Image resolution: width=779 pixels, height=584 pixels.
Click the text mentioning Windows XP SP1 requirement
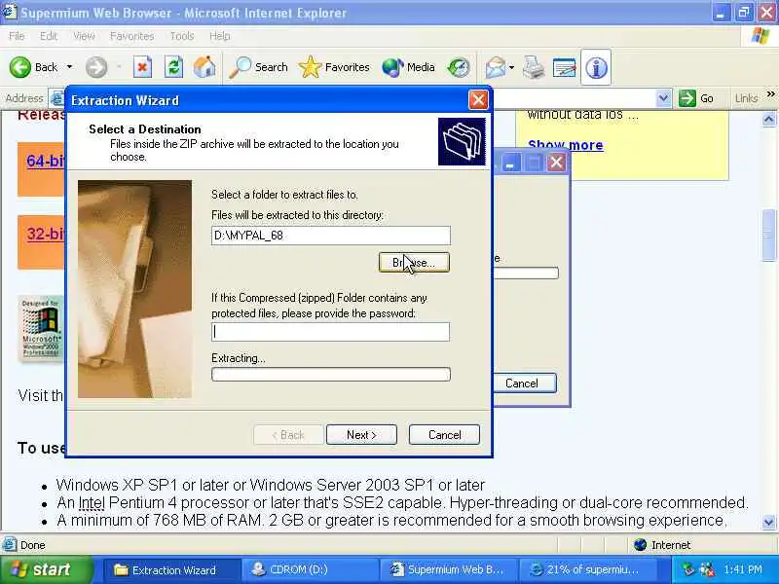tap(271, 485)
